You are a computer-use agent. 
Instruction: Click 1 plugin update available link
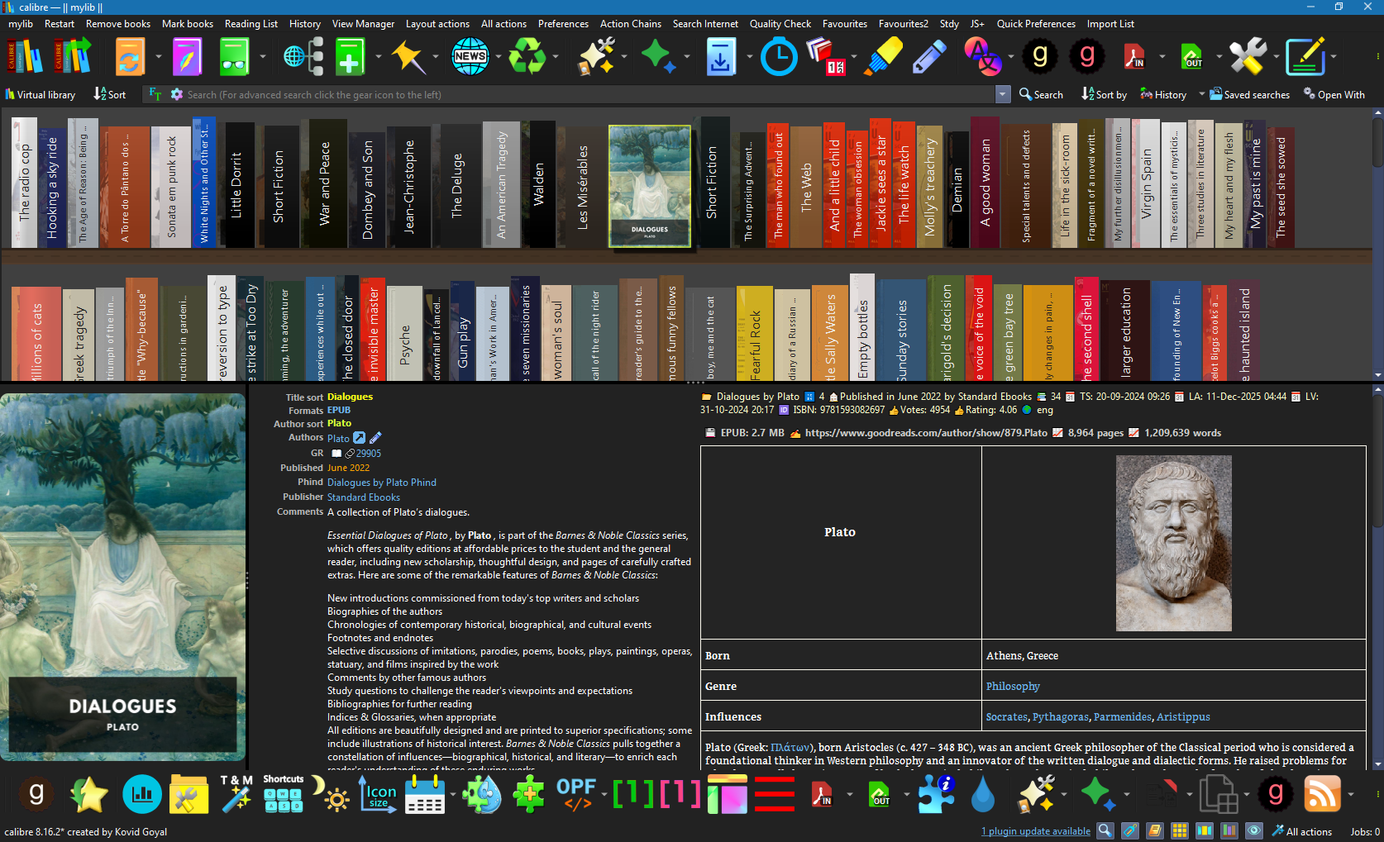pyautogui.click(x=1035, y=831)
